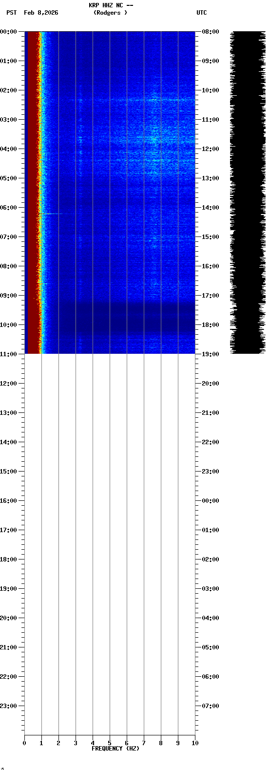Click the '00:00' UTC axis label
The width and height of the screenshot is (269, 774).
coord(211,501)
